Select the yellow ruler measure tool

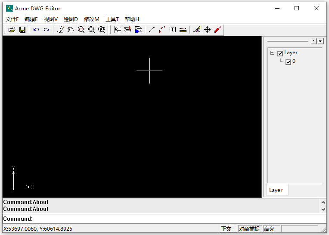click(x=183, y=30)
